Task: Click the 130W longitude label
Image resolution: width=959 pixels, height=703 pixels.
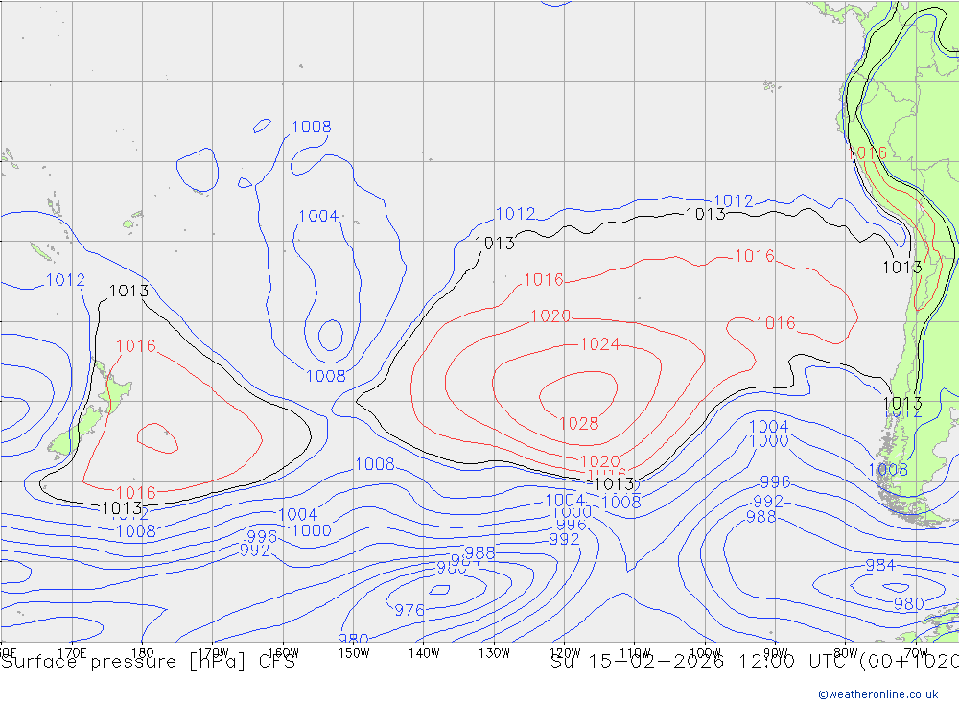Action: point(494,653)
